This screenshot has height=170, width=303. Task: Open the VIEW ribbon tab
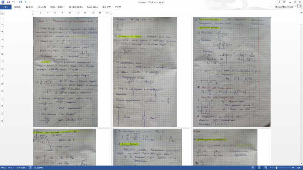click(118, 7)
